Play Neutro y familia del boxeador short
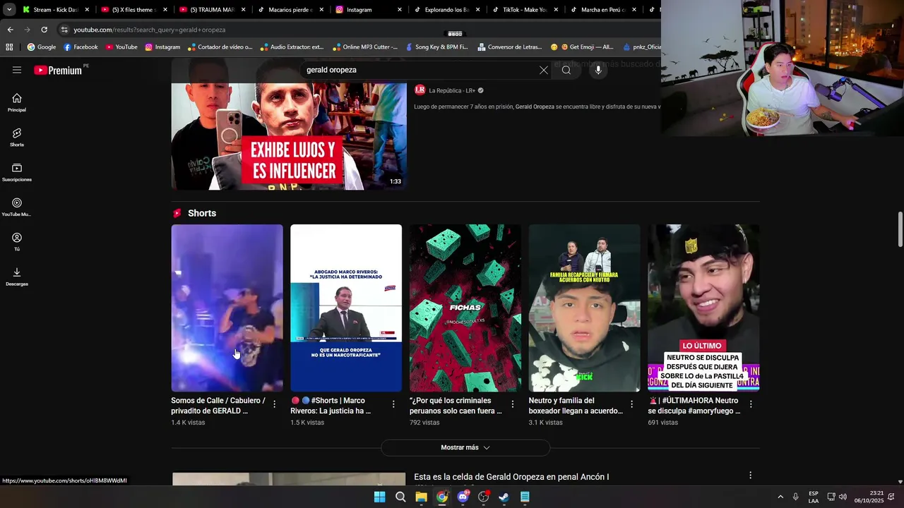The image size is (904, 508). [585, 308]
